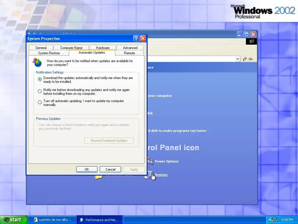Select turn off automatic updating option
The height and width of the screenshot is (224, 298).
click(x=40, y=102)
